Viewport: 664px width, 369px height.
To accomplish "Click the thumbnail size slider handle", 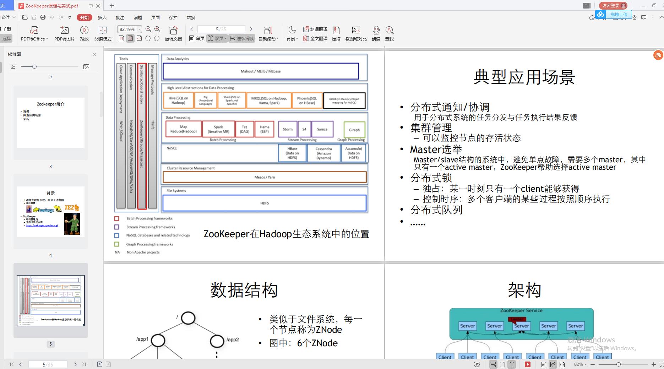I will (x=34, y=66).
